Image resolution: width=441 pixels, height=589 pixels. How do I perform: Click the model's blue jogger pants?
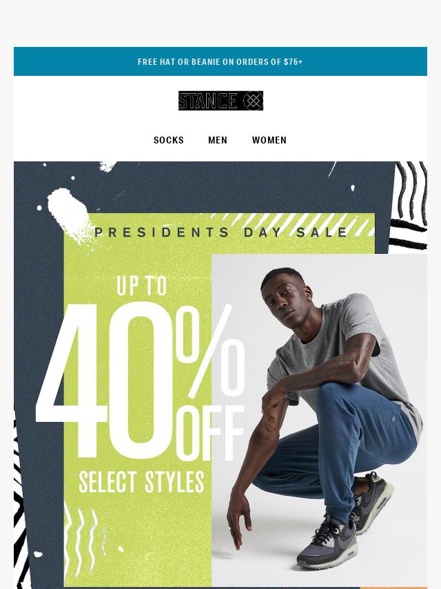click(x=338, y=447)
